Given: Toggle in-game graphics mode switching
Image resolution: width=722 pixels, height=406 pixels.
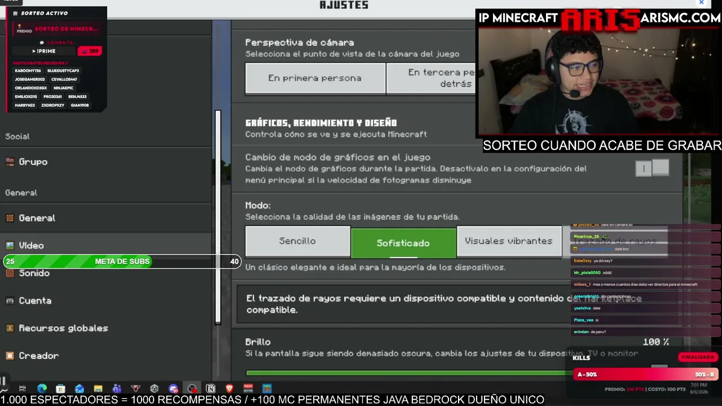Looking at the screenshot, I should 652,168.
